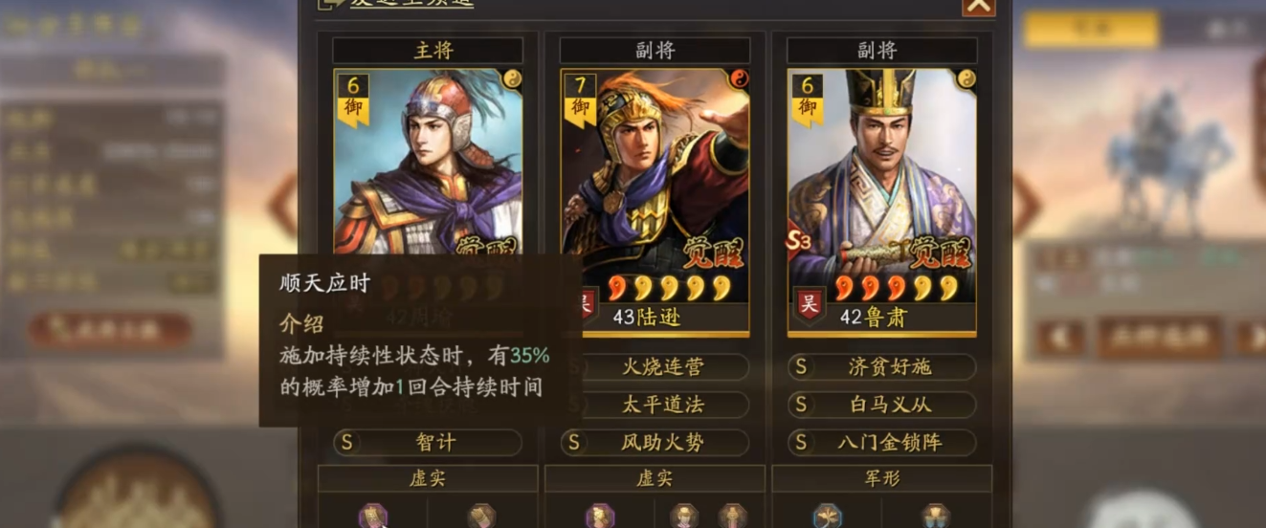Click the 吴 faction badge on 鲁肃

(809, 305)
